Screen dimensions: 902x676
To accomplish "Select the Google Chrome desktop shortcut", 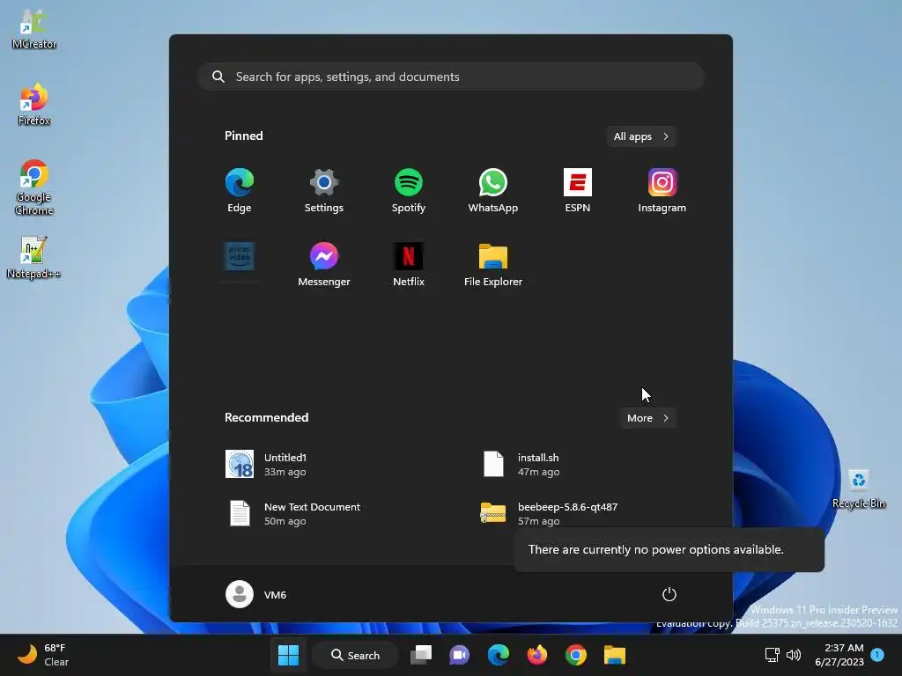I will tap(34, 187).
